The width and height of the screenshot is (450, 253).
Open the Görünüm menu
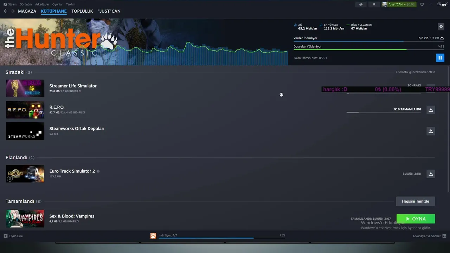point(26,4)
